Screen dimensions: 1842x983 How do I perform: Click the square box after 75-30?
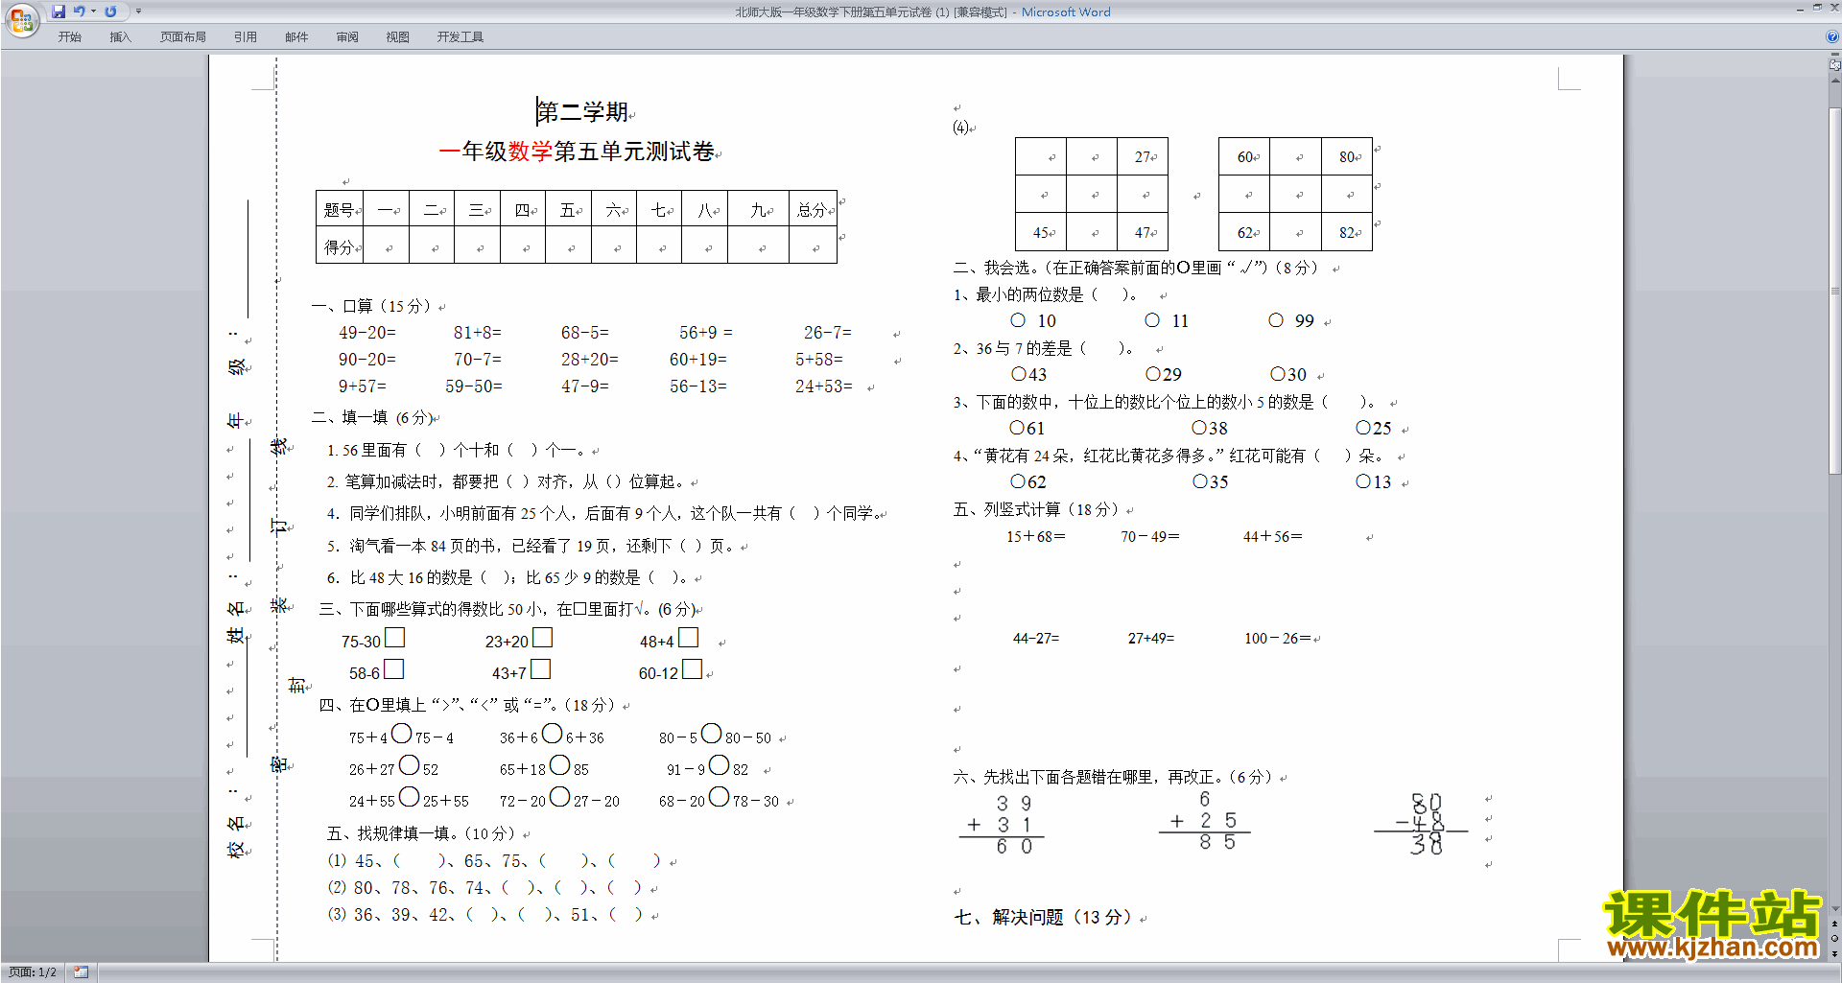coord(394,637)
